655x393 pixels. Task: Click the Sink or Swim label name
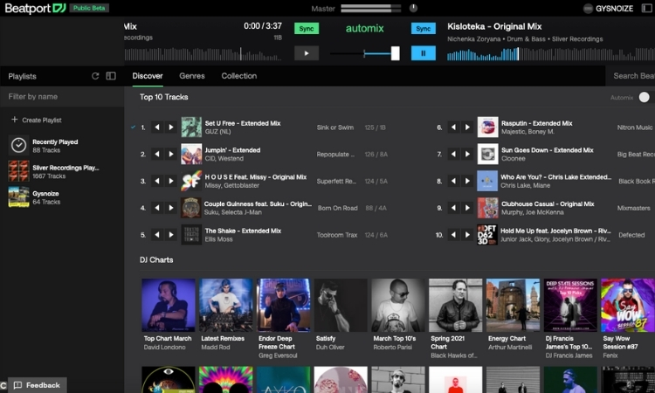335,128
